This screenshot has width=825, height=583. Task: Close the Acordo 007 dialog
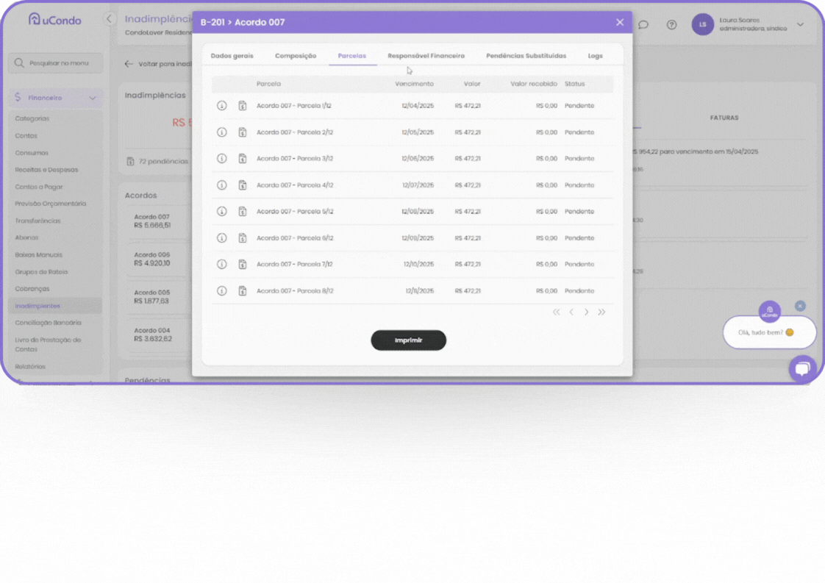pos(620,22)
